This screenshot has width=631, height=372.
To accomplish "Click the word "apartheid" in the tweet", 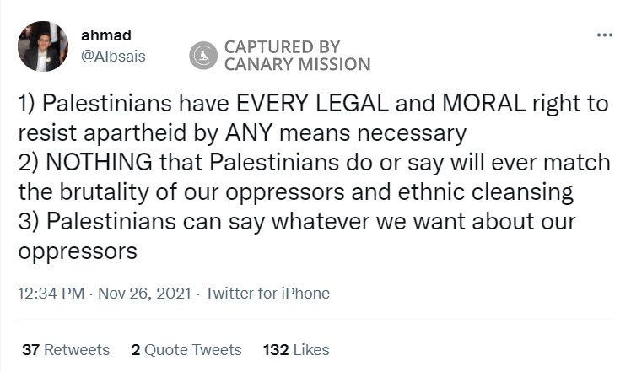I will (139, 133).
